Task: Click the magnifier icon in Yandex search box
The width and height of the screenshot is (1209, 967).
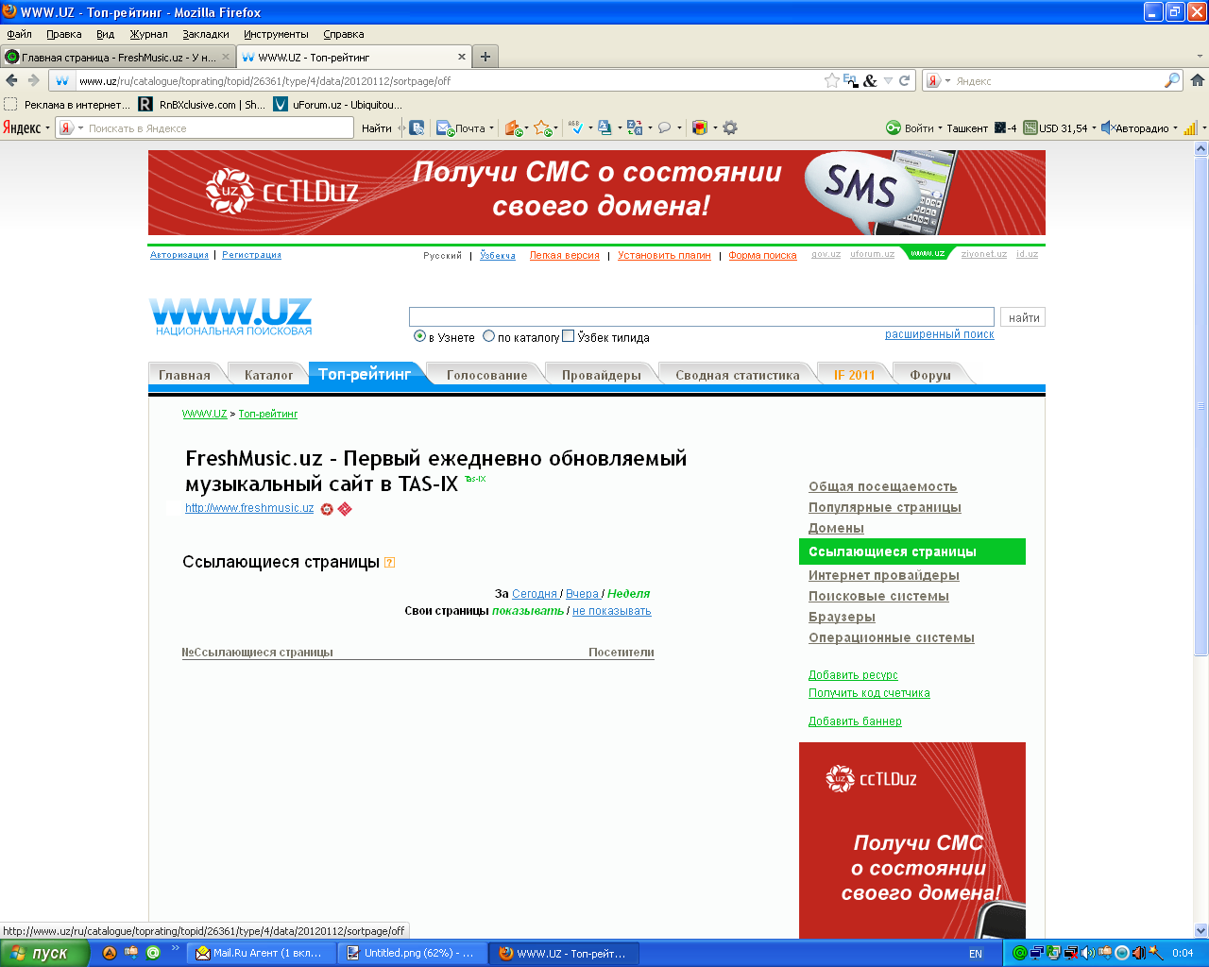Action: 1171,81
